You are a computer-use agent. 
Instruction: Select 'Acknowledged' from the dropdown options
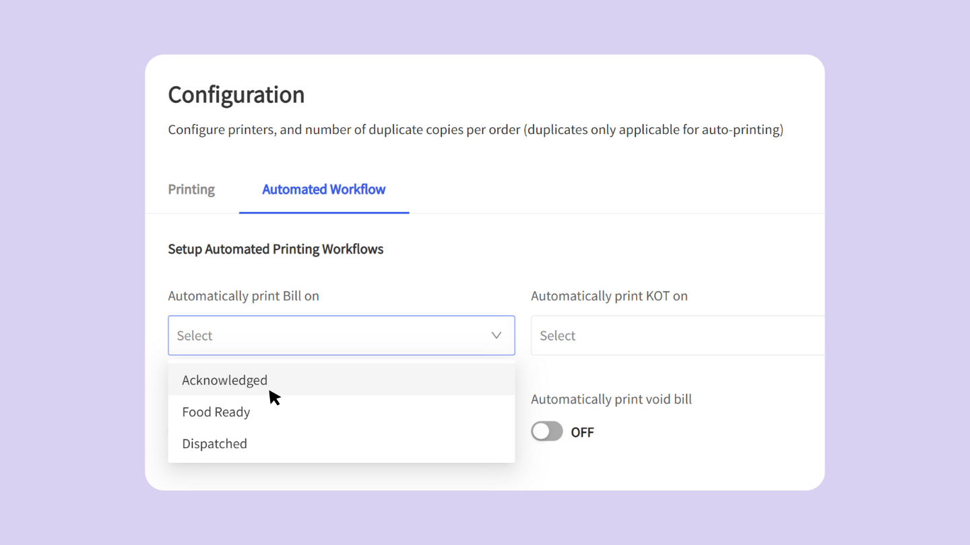[x=224, y=379]
